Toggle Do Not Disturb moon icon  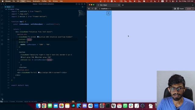pyautogui.click(x=155, y=1)
